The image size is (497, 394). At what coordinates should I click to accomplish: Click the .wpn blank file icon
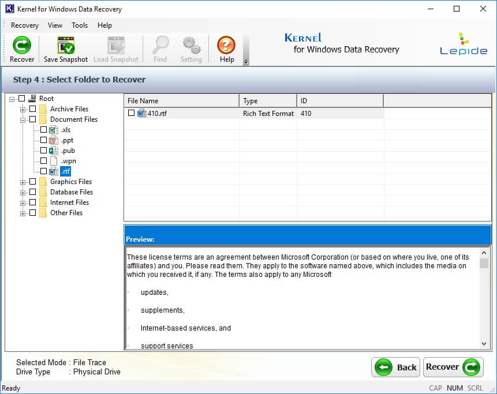click(x=54, y=161)
